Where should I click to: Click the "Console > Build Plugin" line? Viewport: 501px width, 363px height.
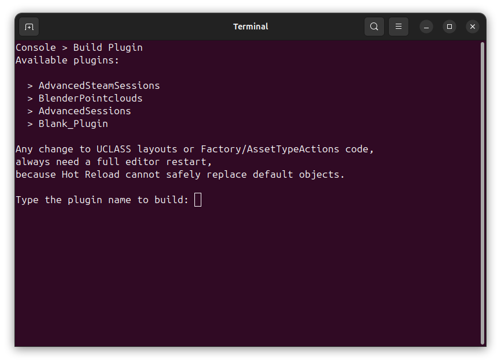tap(79, 47)
